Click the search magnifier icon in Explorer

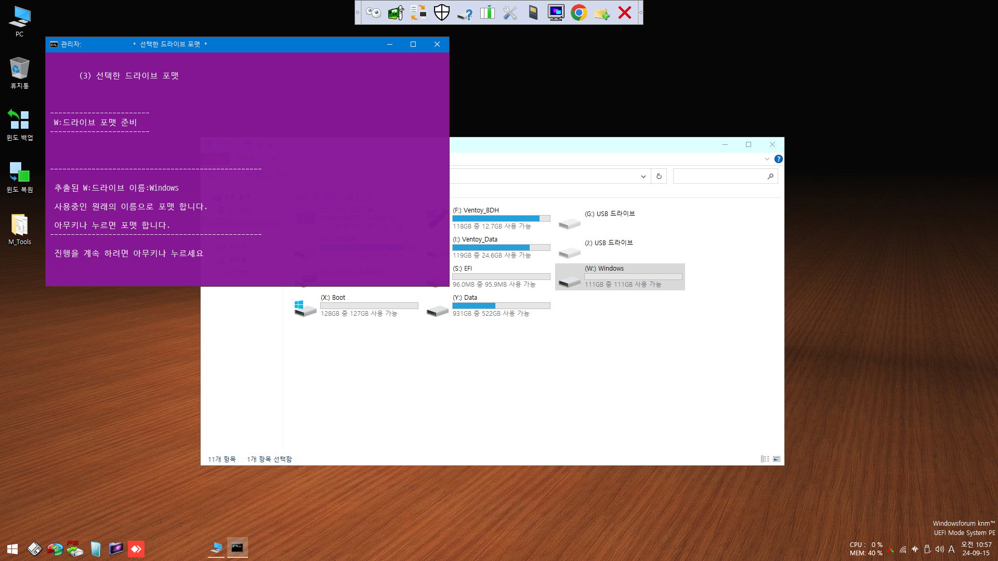[x=770, y=177]
